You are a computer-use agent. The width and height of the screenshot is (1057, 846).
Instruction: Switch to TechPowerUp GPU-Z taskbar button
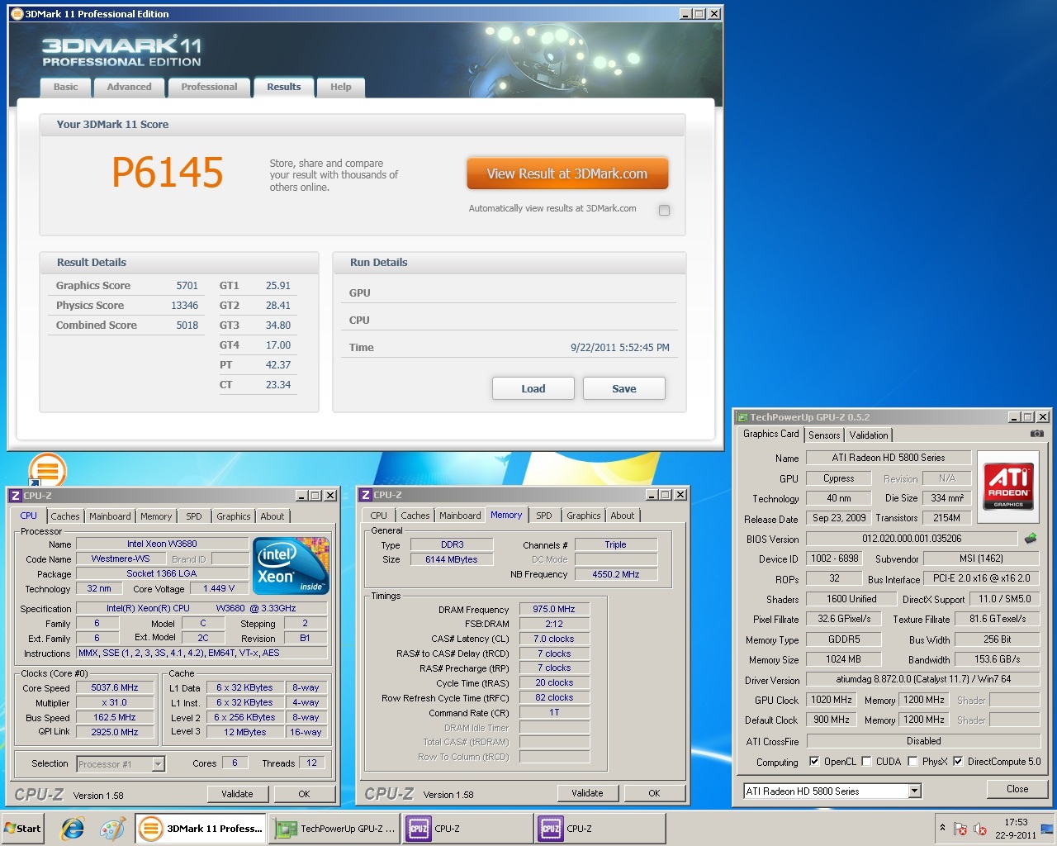pos(334,829)
